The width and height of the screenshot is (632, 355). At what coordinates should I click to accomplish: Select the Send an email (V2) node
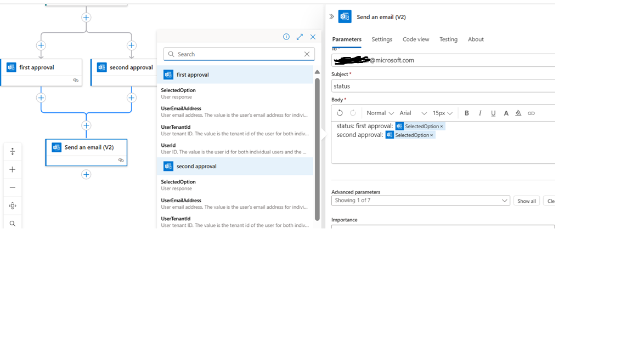pos(86,152)
